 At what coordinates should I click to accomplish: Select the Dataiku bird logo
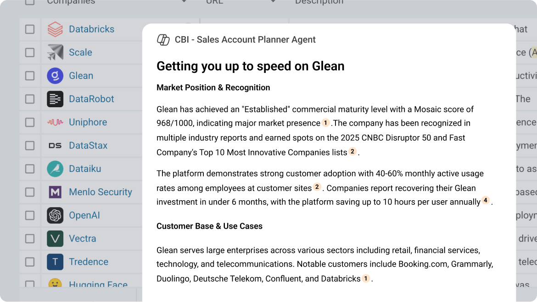point(55,169)
